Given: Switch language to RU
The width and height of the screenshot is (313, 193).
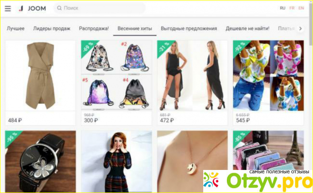Looking at the screenshot, I should coord(283,8).
